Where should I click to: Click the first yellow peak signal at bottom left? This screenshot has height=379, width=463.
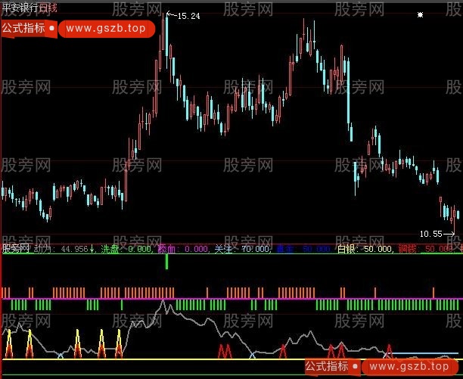[9, 342]
